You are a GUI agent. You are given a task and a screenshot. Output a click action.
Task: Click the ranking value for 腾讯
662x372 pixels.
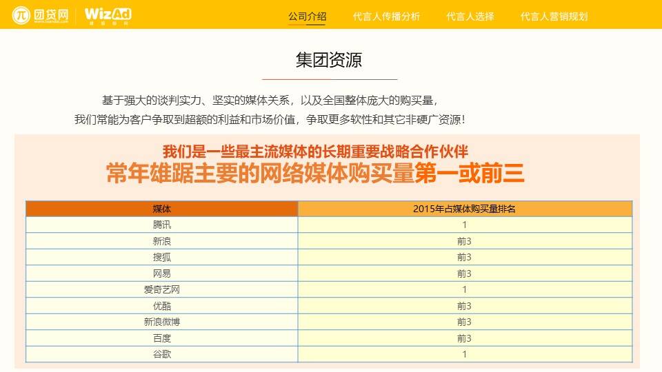[x=465, y=225]
